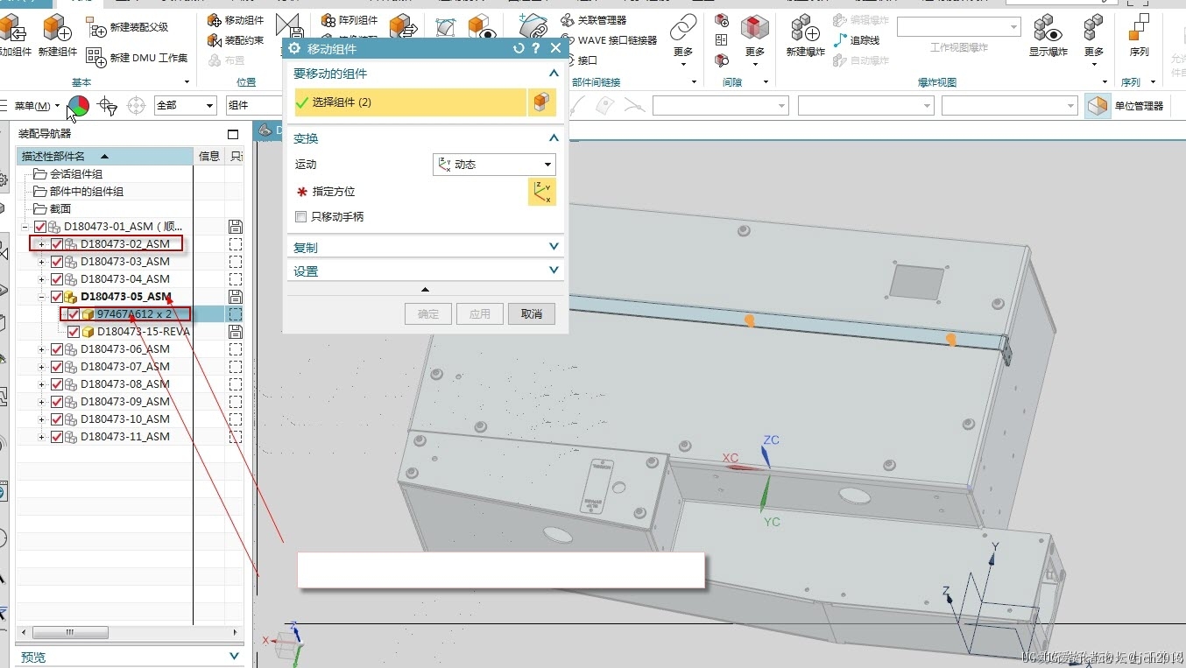The width and height of the screenshot is (1186, 668).
Task: Uncheck D180473-04_ASM visibility box
Action: [57, 279]
